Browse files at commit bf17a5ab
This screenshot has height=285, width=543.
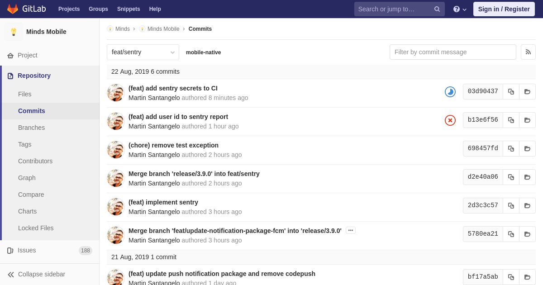(527, 277)
